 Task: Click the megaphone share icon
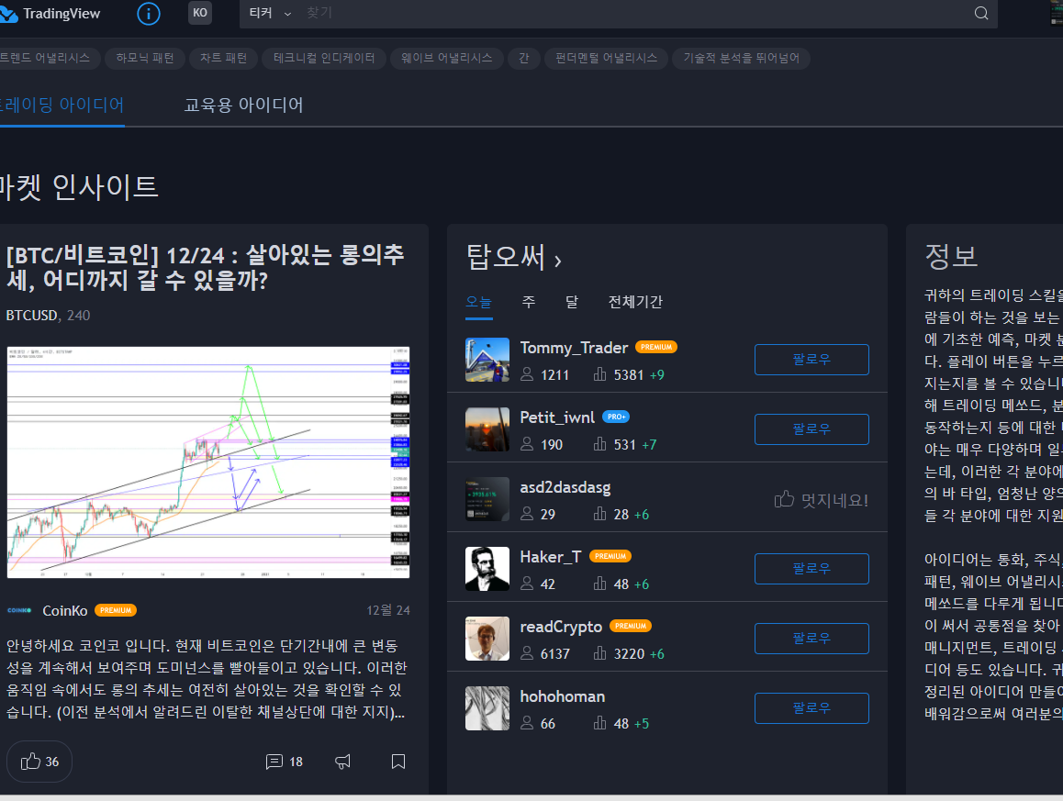pos(343,762)
